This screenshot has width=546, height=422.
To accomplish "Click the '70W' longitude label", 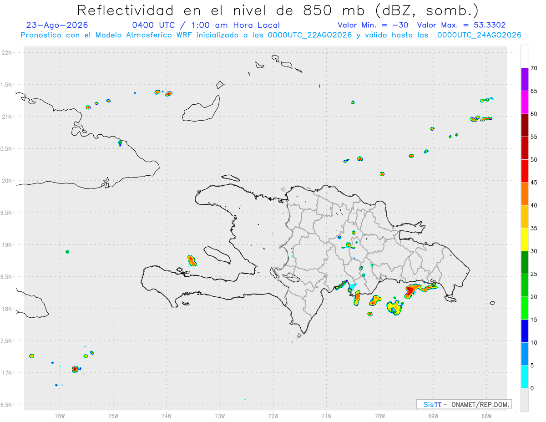I will tap(380, 416).
